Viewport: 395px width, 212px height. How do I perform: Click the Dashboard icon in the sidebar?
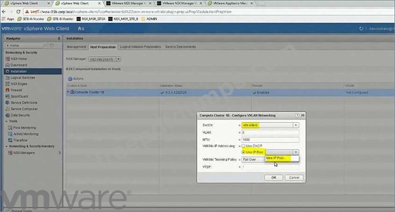pyautogui.click(x=7, y=65)
